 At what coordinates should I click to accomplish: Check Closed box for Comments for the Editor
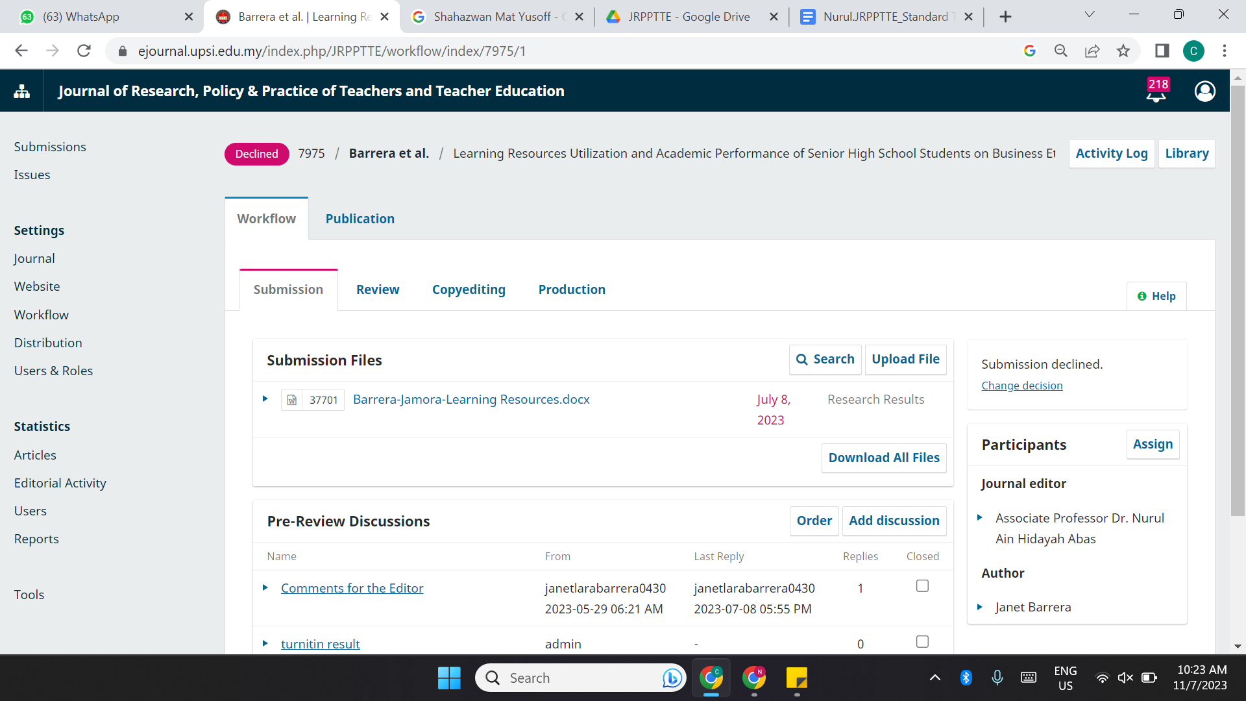tap(922, 586)
